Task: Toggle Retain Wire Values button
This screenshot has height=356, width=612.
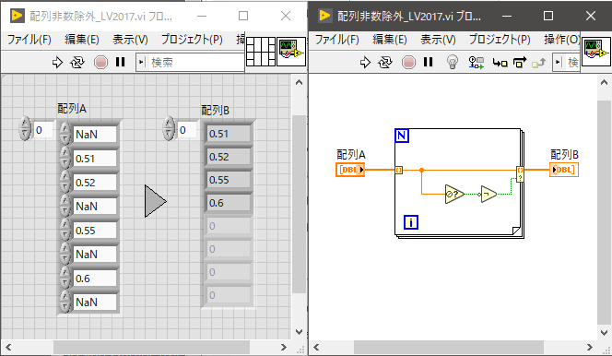Action: coord(477,62)
